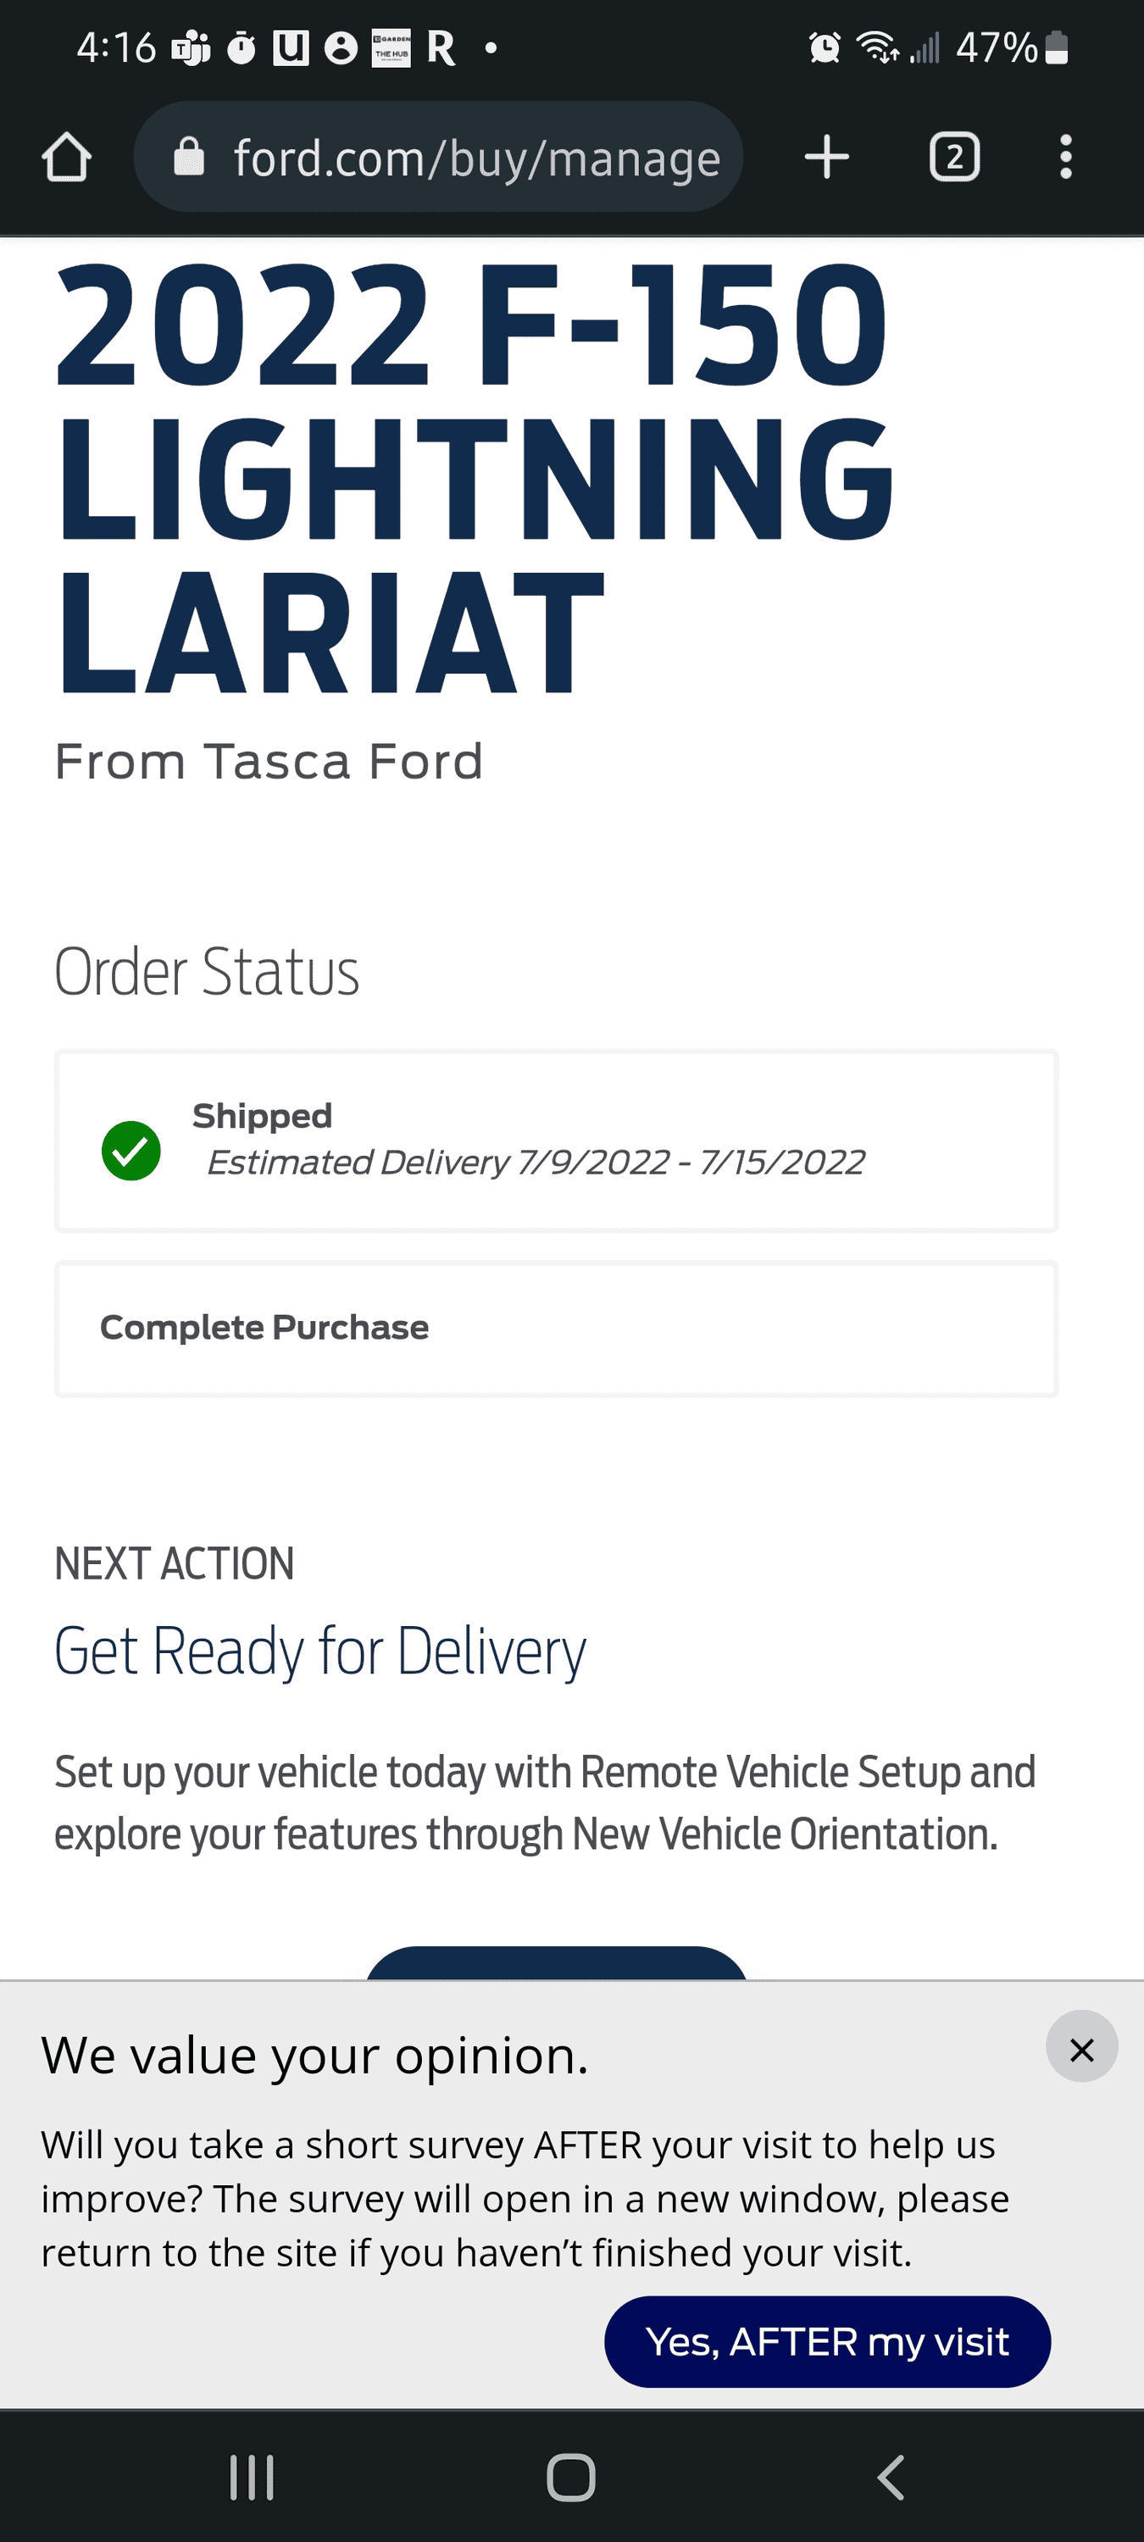Open the tab switcher showing 2 tabs

coord(952,156)
